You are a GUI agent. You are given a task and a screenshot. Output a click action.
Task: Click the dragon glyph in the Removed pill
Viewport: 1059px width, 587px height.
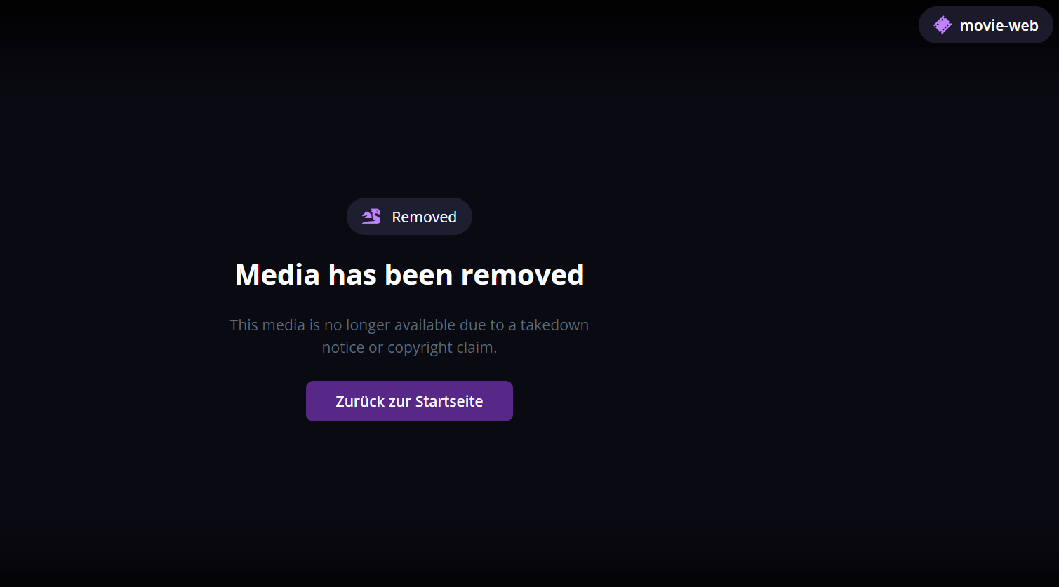point(371,217)
